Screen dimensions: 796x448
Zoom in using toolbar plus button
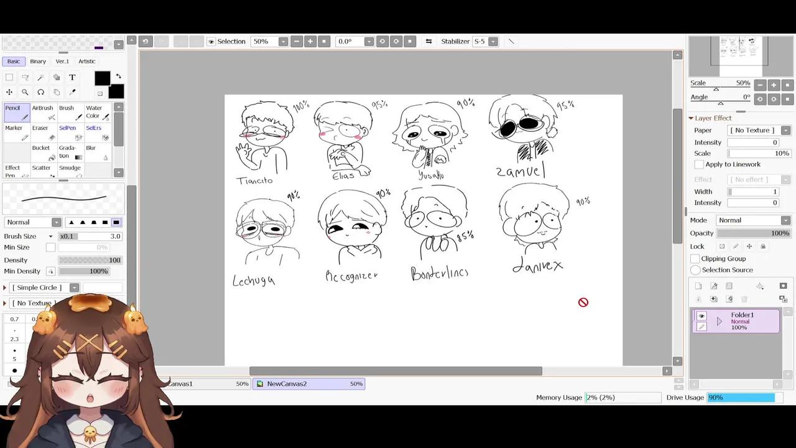click(x=310, y=42)
